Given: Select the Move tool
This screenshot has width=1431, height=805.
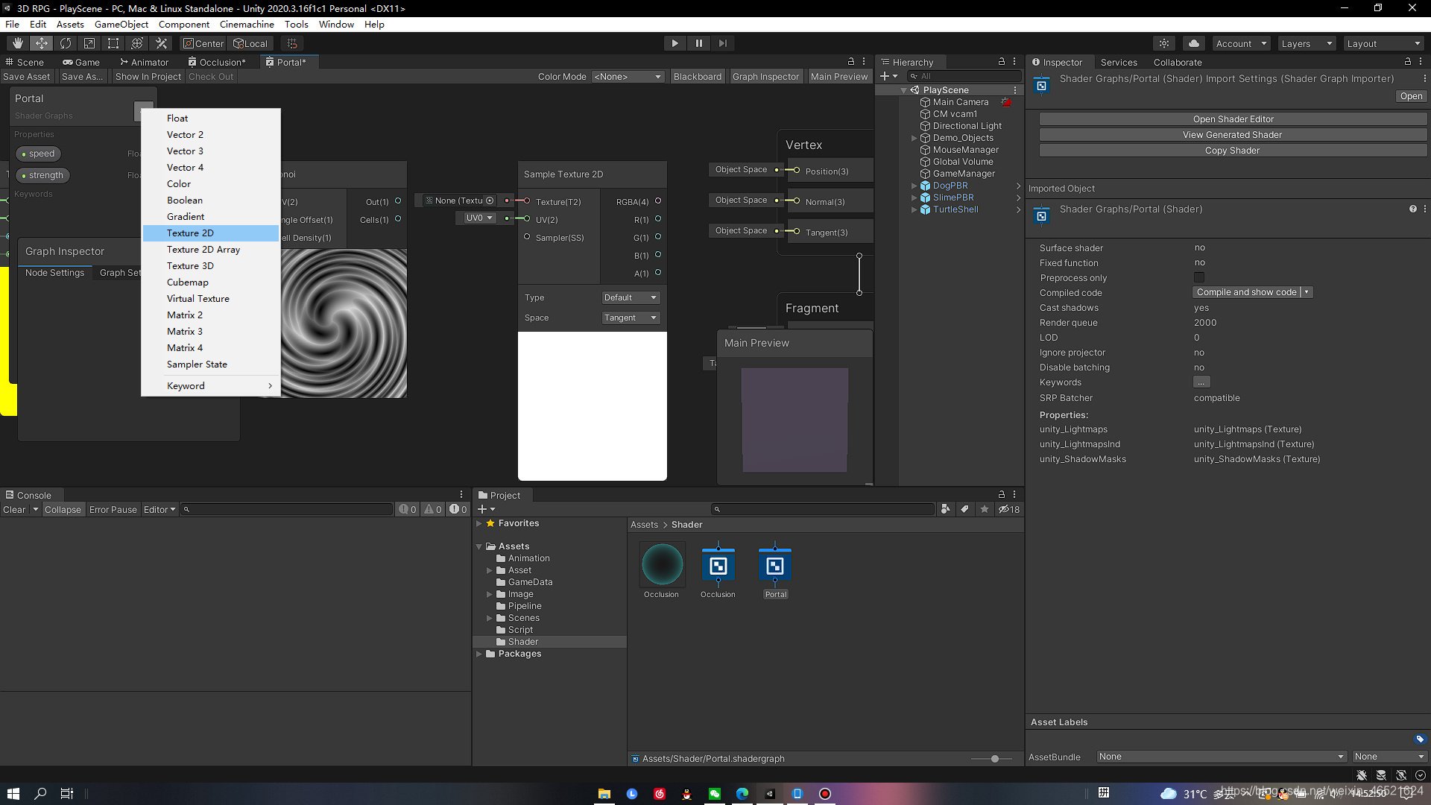Looking at the screenshot, I should pos(42,43).
